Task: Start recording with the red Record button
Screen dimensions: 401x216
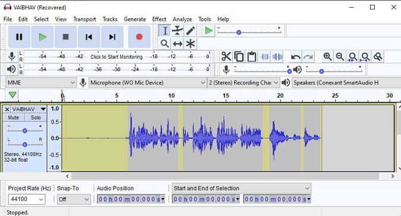Action: tap(139, 37)
